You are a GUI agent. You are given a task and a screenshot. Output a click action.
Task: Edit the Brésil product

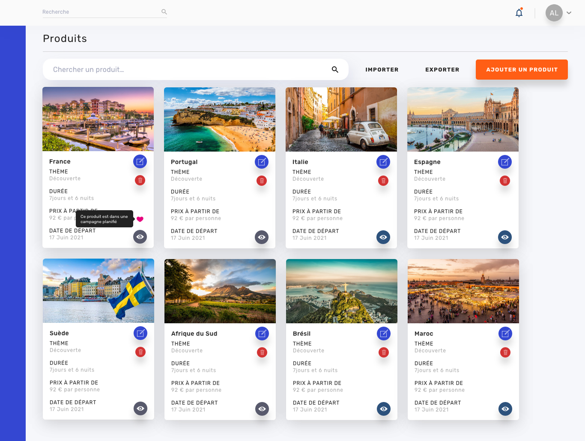tap(384, 334)
